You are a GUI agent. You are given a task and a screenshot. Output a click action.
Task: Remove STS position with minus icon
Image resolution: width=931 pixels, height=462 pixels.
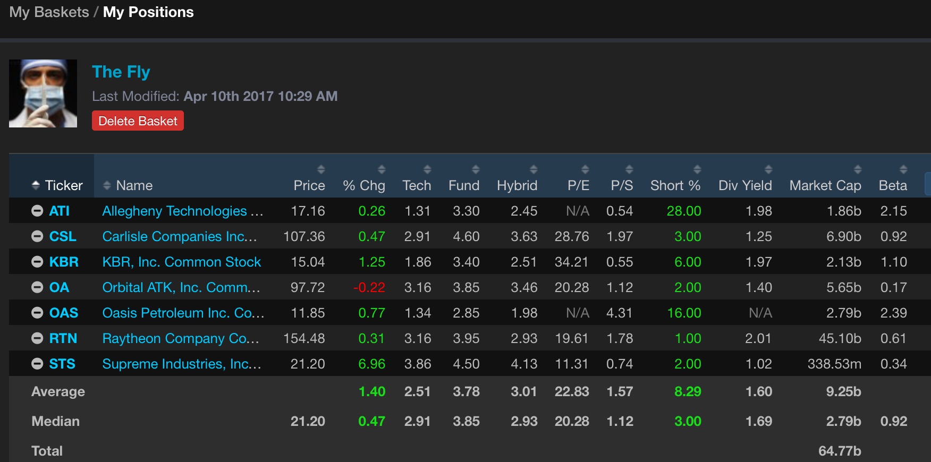[x=37, y=364]
